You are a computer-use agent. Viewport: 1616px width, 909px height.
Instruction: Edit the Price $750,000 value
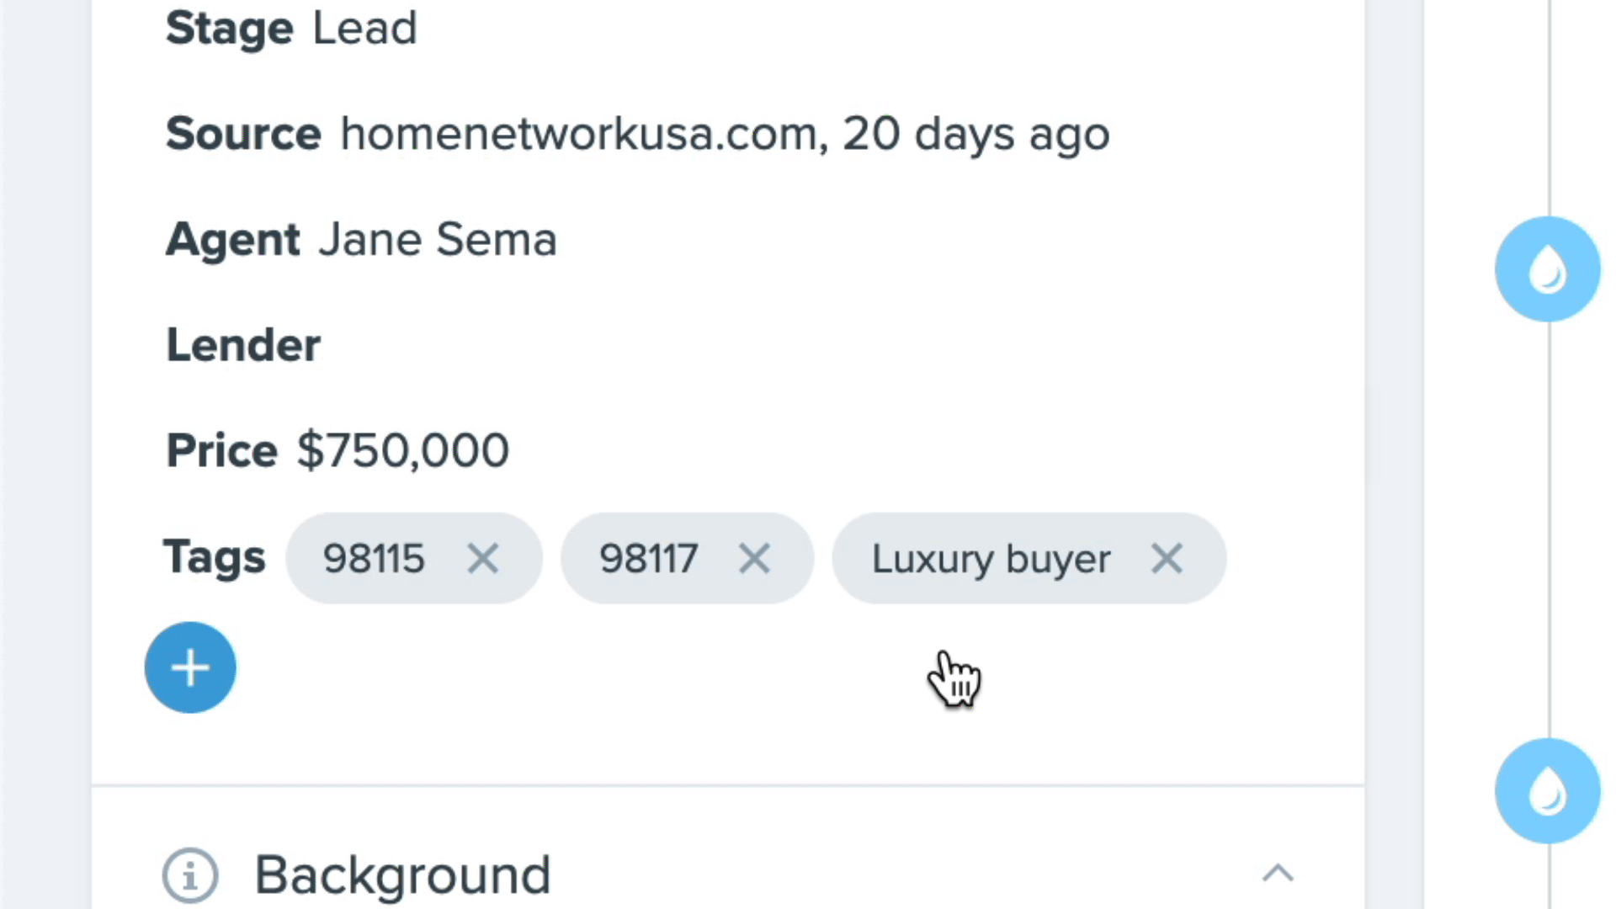[x=403, y=450]
